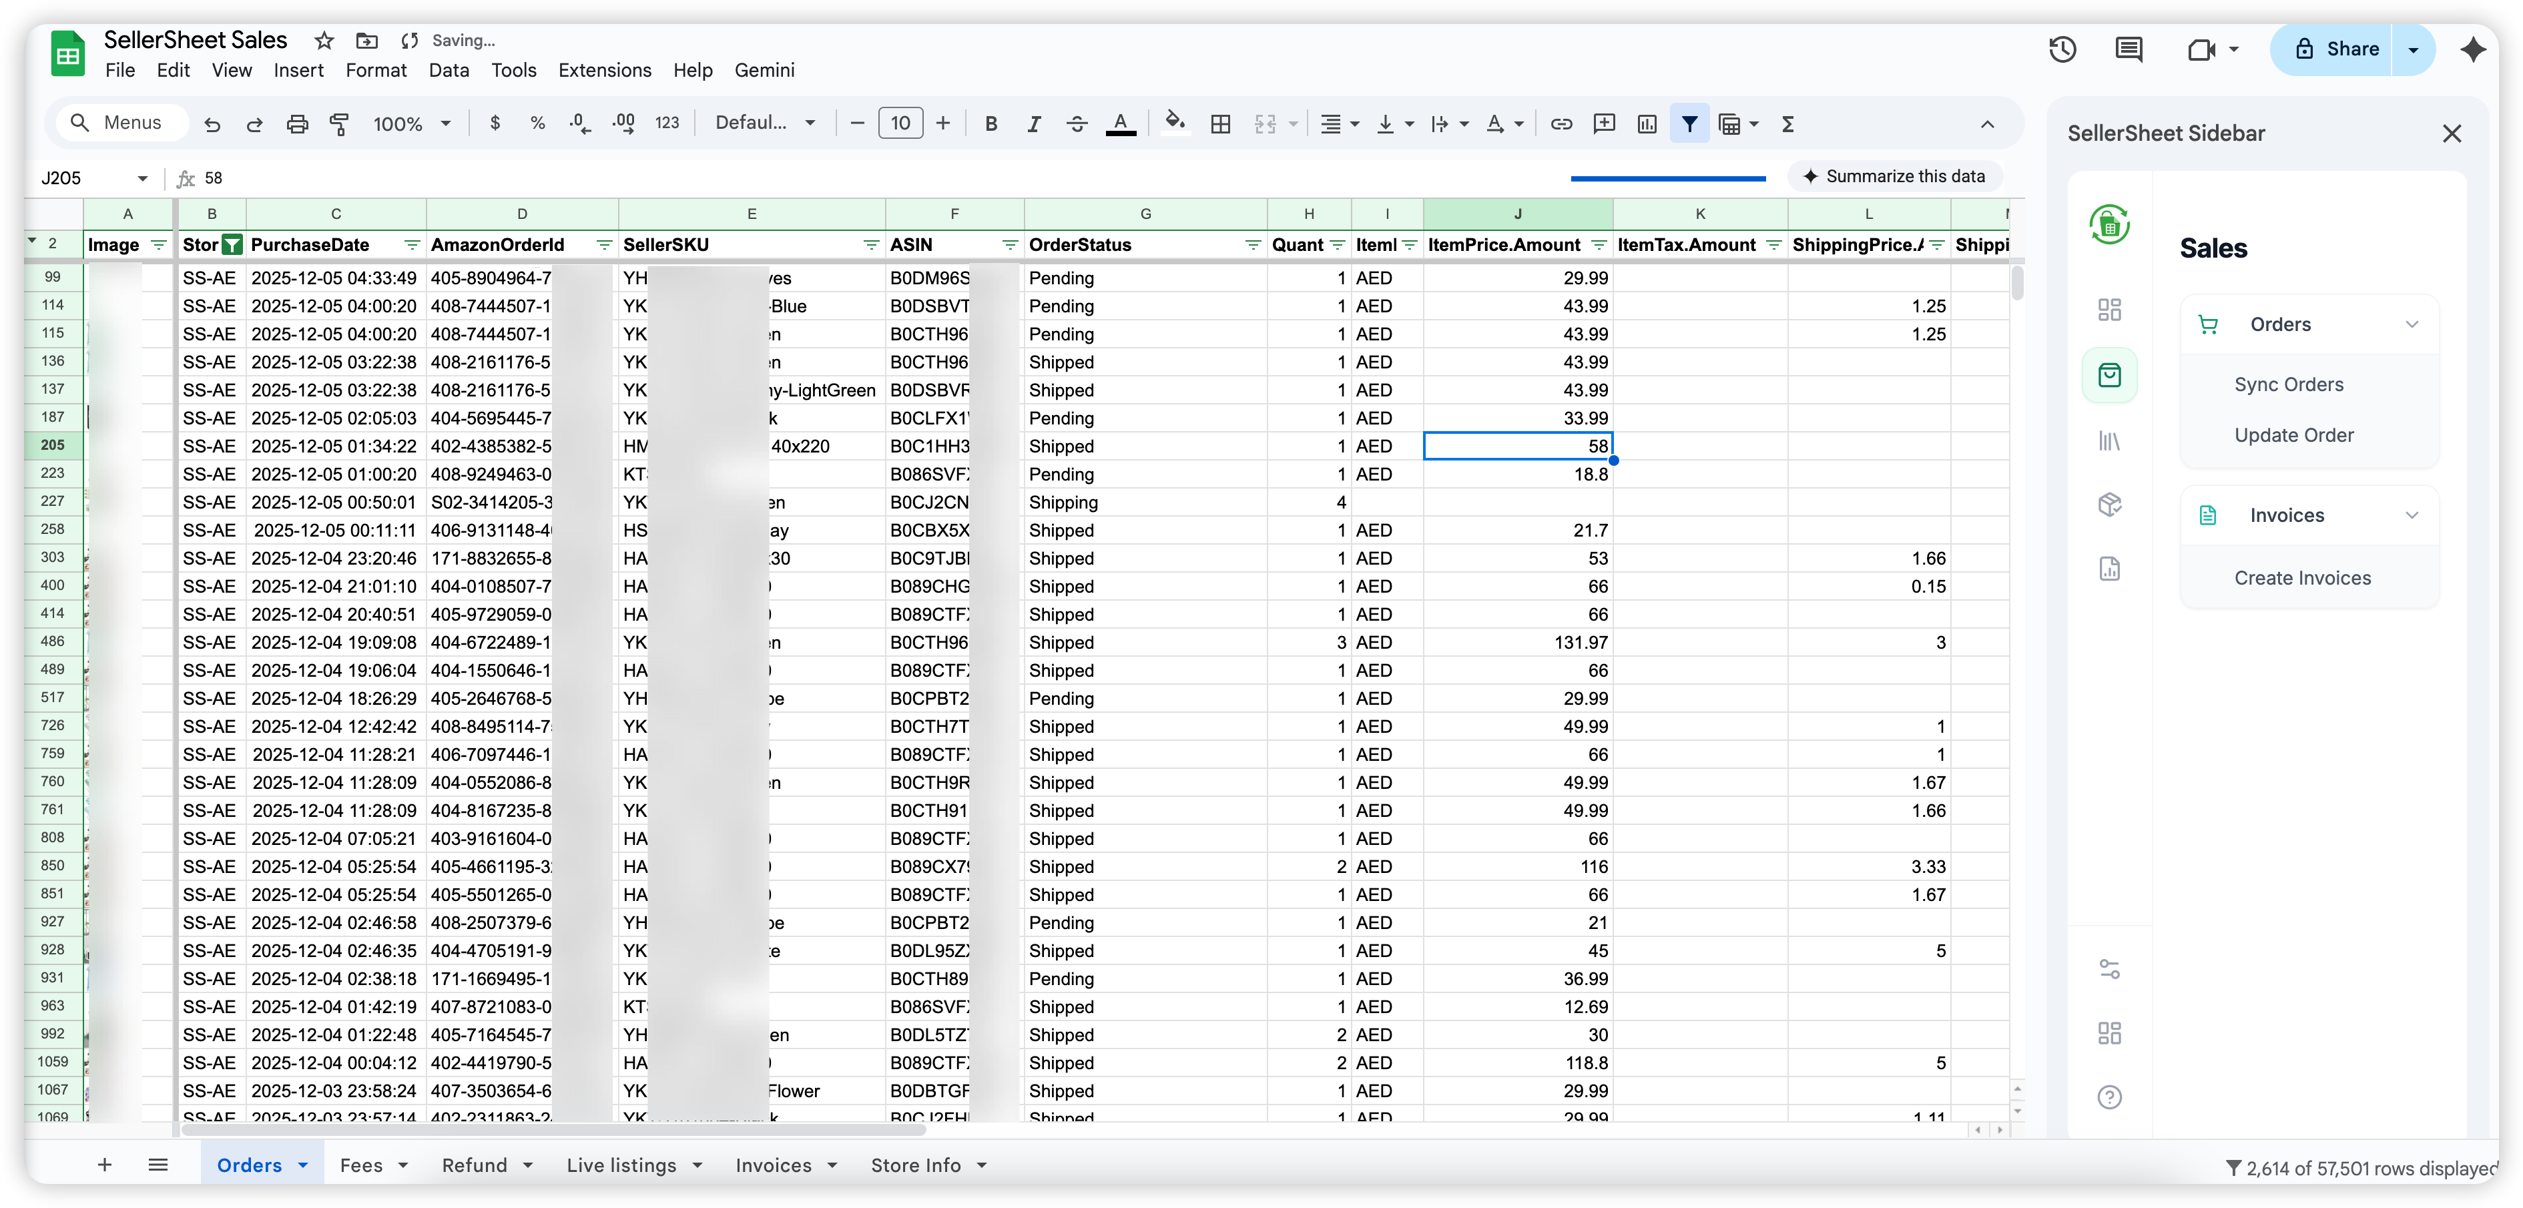Click the help question mark in sidebar
Image resolution: width=2523 pixels, height=1208 pixels.
point(2109,1097)
